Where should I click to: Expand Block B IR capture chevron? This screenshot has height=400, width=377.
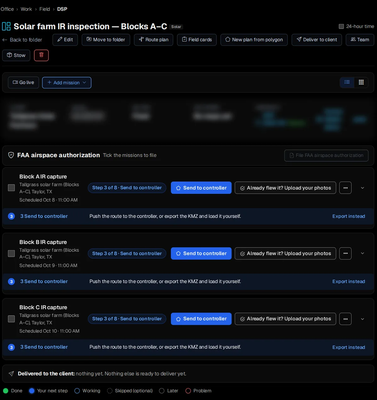coord(363,253)
